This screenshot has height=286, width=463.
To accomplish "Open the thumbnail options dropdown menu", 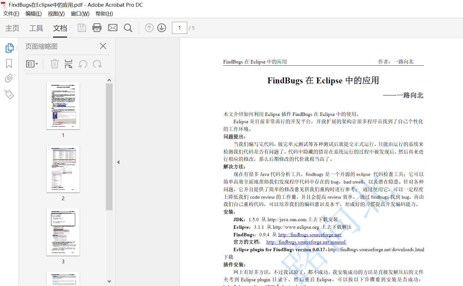I will [32, 64].
